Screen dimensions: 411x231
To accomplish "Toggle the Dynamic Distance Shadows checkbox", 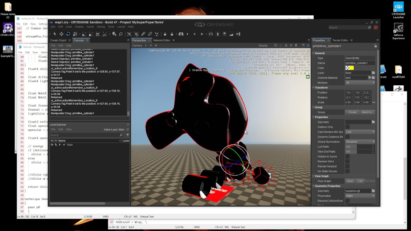I will (x=347, y=137).
